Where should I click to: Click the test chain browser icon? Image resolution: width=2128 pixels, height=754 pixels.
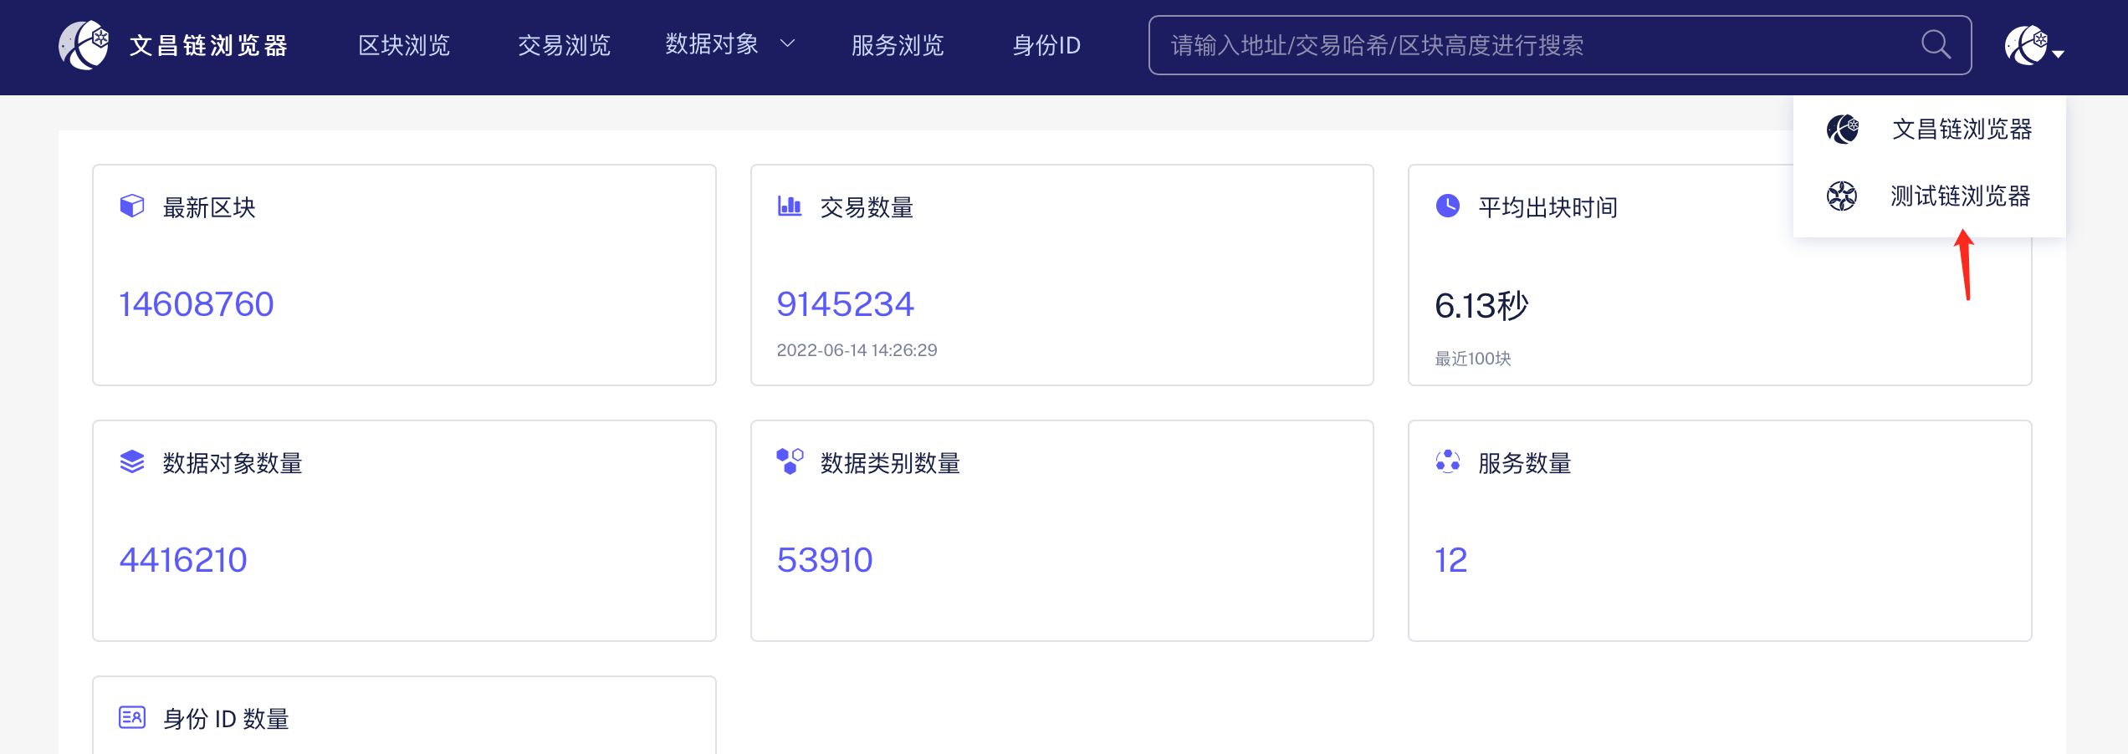click(1841, 196)
